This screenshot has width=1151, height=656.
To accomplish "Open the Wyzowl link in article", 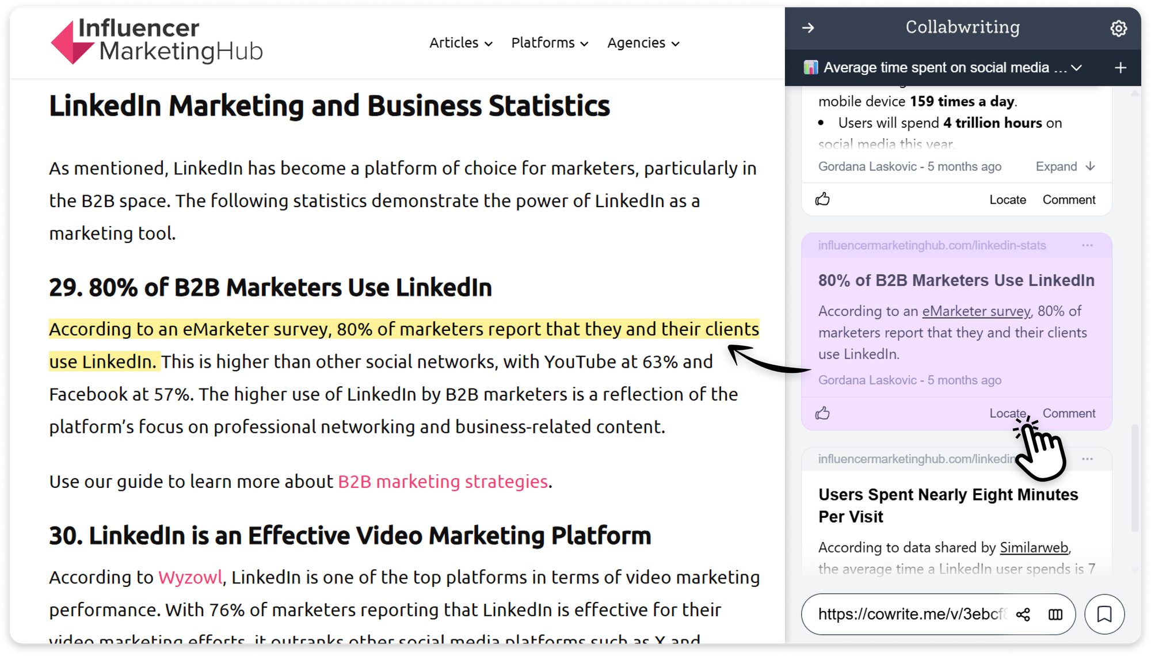I will point(190,577).
